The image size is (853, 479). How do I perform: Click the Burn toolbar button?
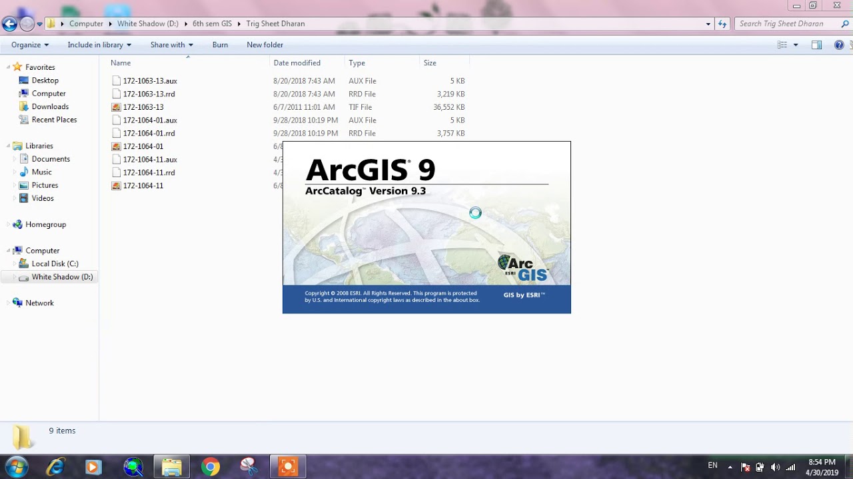[220, 45]
